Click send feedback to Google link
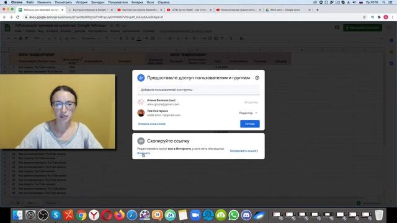This screenshot has width=397, height=223. tap(151, 124)
